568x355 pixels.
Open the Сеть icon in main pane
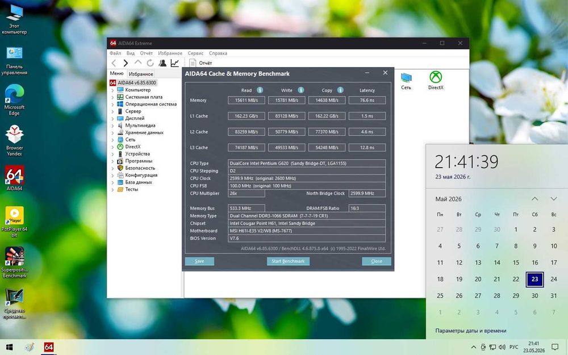pyautogui.click(x=406, y=81)
